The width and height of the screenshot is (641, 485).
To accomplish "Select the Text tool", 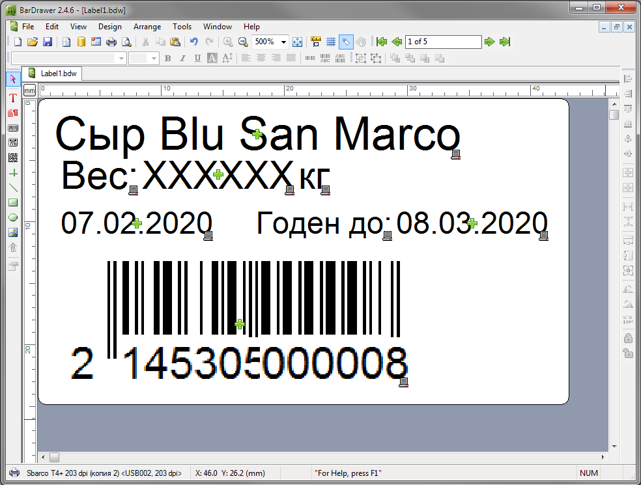I will pyautogui.click(x=13, y=98).
